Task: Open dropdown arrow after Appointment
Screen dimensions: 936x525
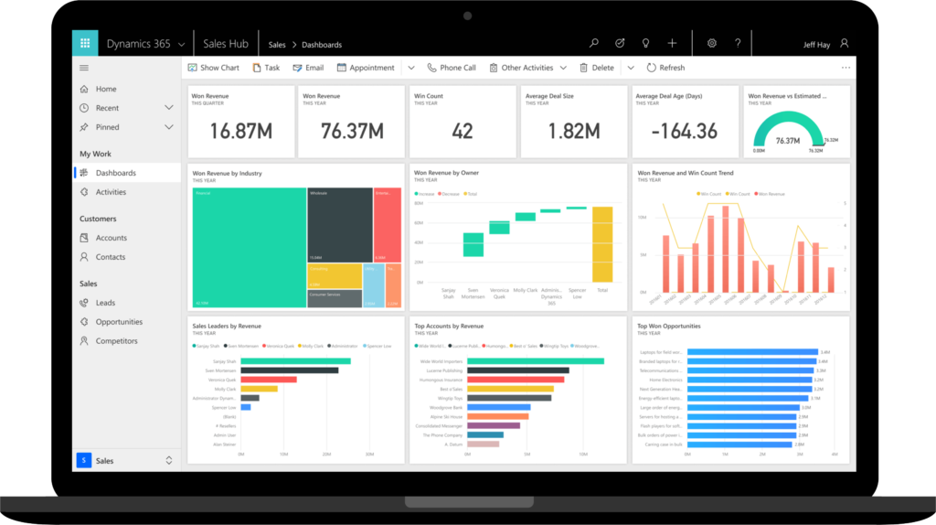Action: pos(411,68)
